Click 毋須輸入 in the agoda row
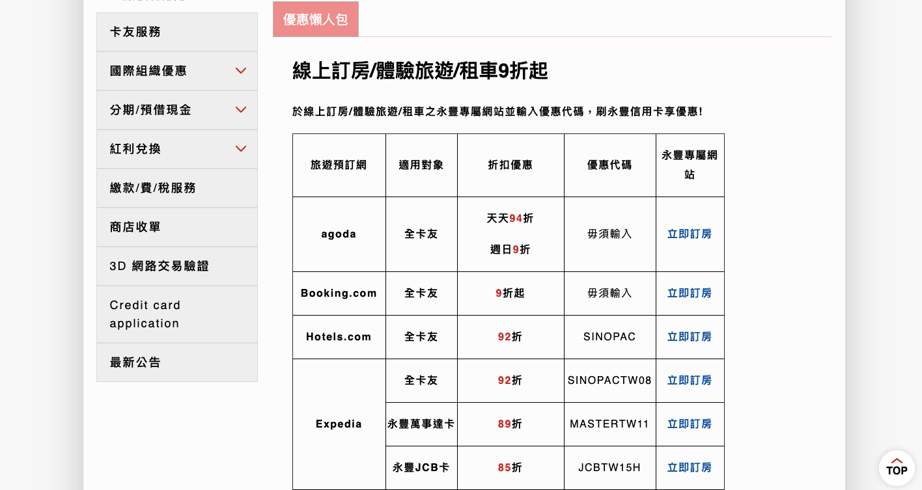Screen dimensions: 922x490 [609, 234]
